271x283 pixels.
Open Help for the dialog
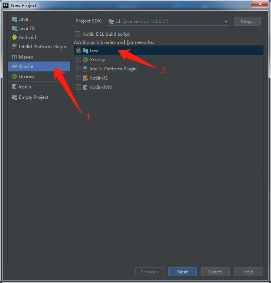248,272
